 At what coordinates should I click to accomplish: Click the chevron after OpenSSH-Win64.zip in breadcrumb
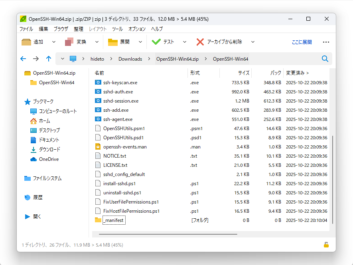tap(206, 59)
